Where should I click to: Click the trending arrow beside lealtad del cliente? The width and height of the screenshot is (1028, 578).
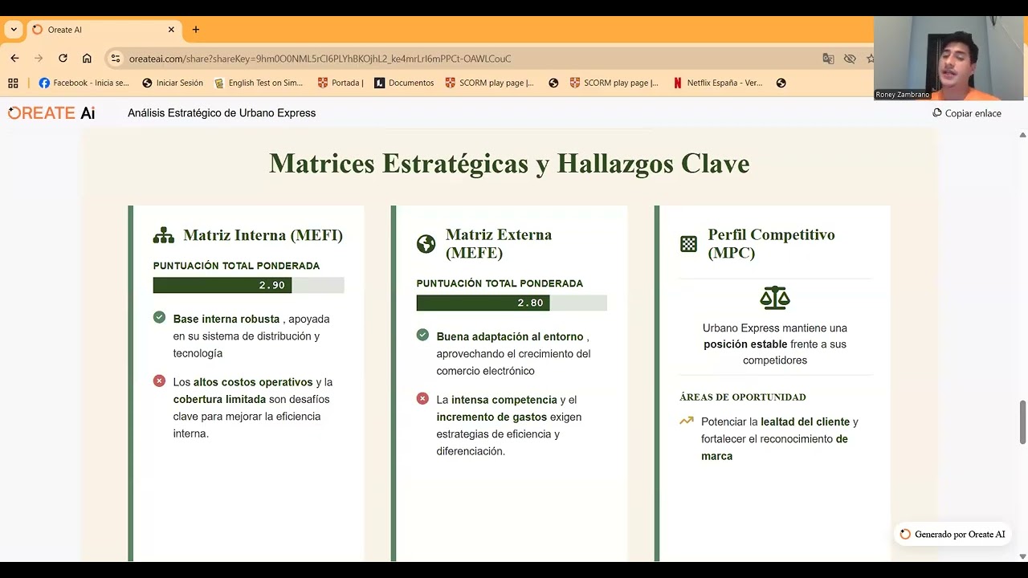(687, 421)
